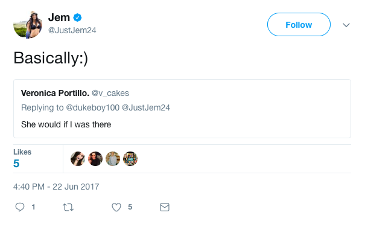The width and height of the screenshot is (365, 227).
Task: Click the reply speech bubble icon
Action: [20, 207]
